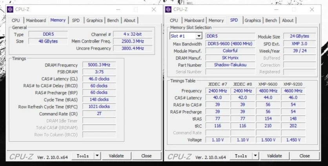This screenshot has height=166, width=328.
Task: Open About tab in left CPU-Z window
Action: coord(129,20)
